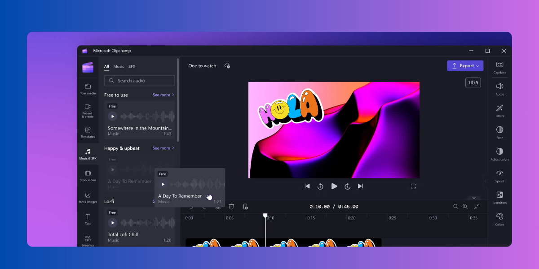Delete clip using the trash icon
539x269 pixels.
231,206
